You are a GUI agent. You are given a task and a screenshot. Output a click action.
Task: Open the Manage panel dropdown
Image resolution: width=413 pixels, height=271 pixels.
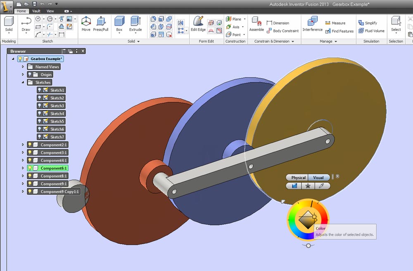335,42
